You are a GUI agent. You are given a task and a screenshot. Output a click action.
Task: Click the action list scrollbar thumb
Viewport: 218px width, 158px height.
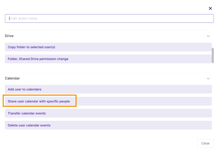tap(213, 55)
